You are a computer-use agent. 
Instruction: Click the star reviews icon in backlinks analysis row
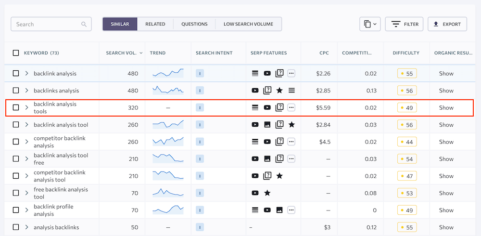[279, 91]
